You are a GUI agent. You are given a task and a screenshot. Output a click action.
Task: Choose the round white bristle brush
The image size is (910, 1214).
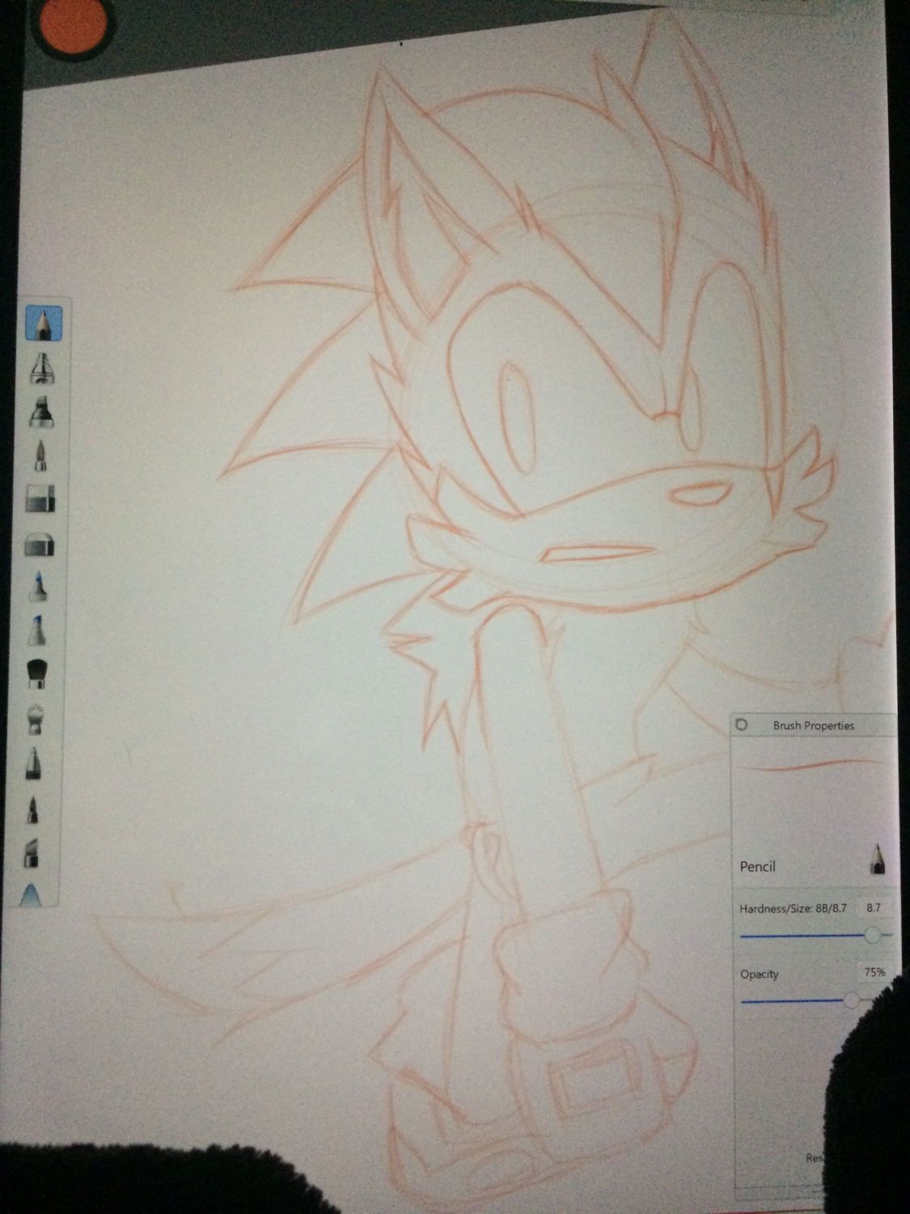coord(35,718)
